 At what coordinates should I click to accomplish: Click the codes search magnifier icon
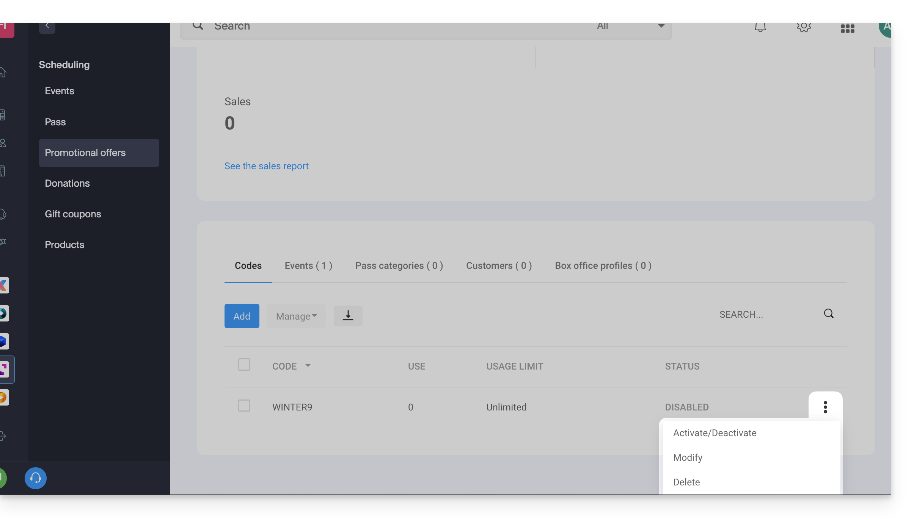(829, 314)
